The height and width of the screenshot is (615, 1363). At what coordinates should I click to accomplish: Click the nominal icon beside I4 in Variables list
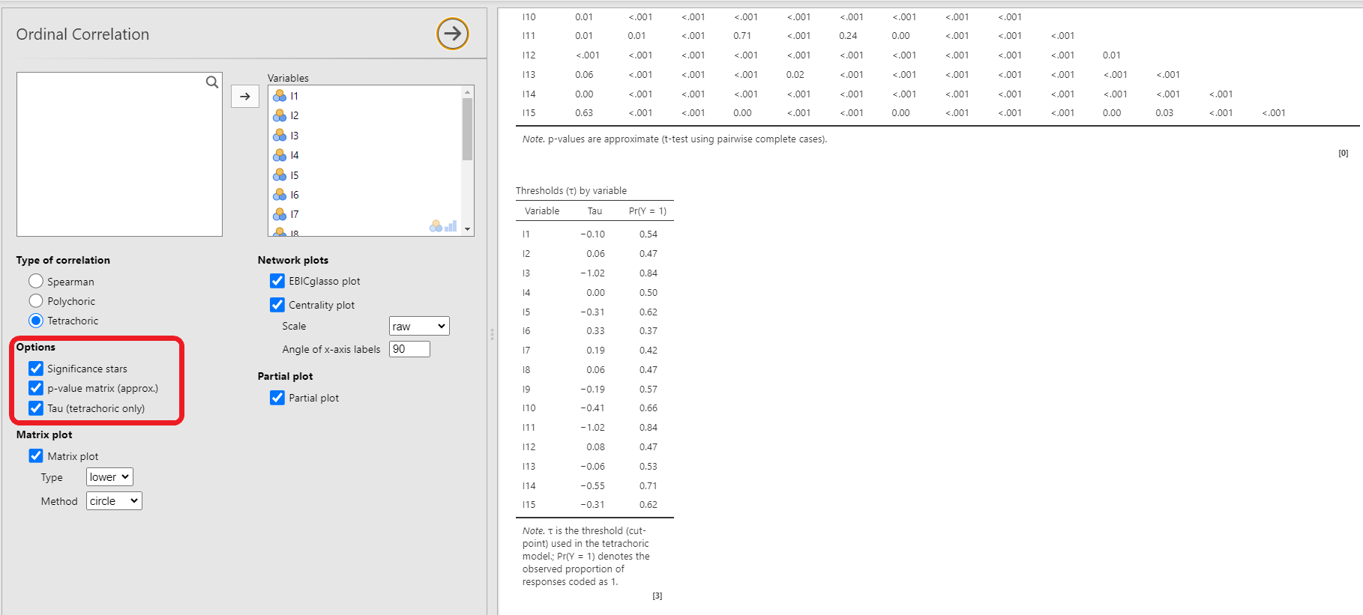280,155
